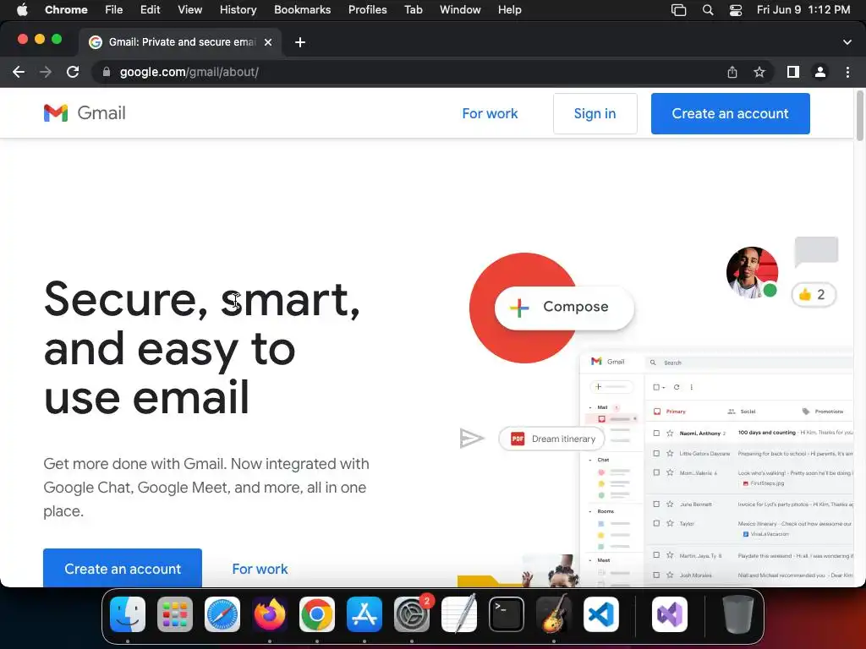Close the Gmail tab
Viewport: 866px width, 649px height.
click(x=268, y=42)
